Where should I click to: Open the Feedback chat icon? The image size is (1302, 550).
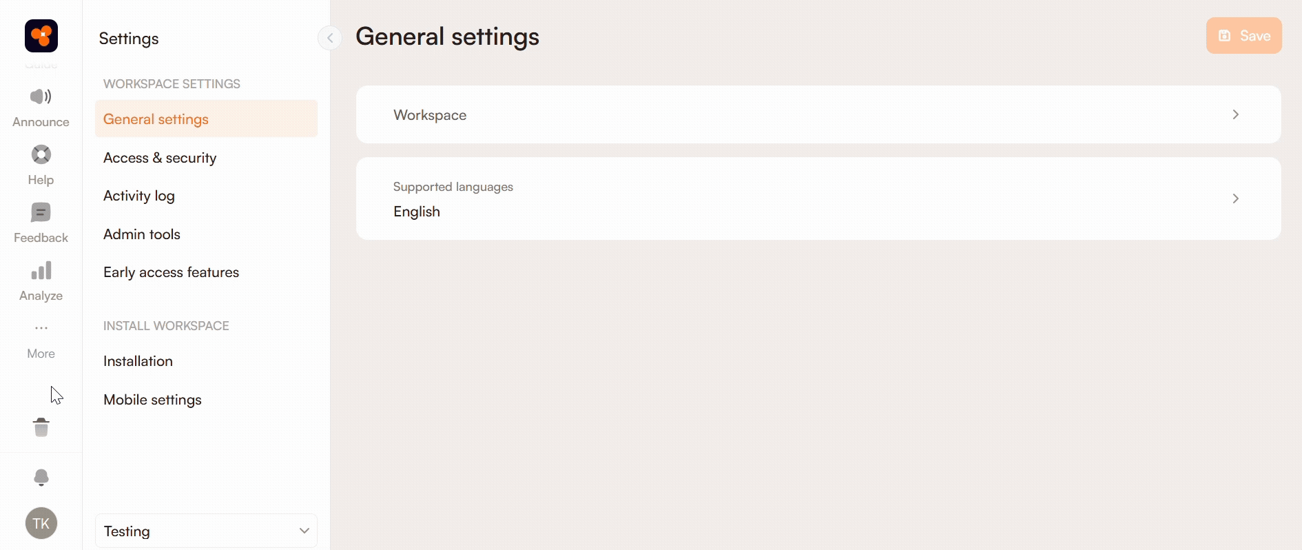tap(41, 212)
